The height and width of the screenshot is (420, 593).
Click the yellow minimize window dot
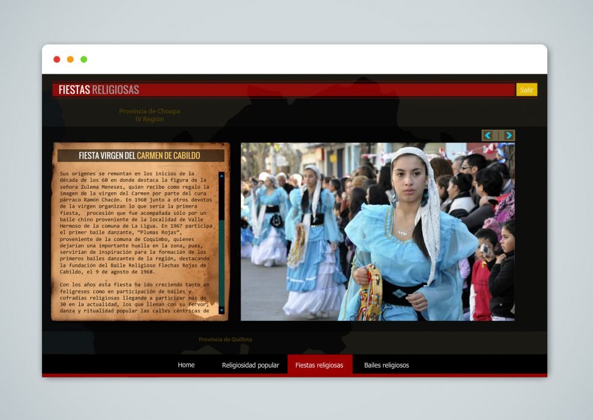coord(70,60)
